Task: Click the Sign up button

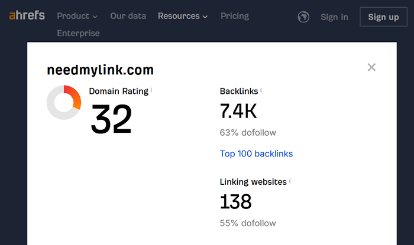Action: [x=383, y=17]
